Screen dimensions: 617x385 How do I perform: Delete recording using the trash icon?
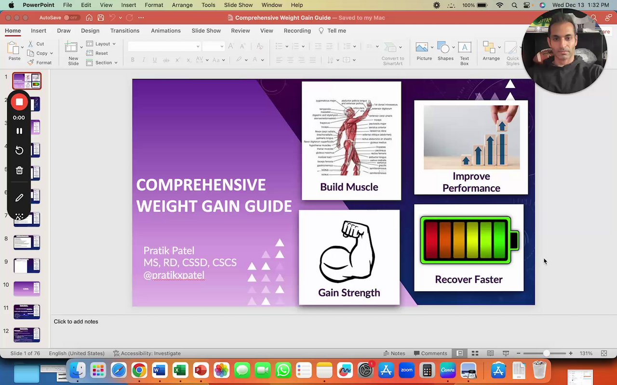tap(19, 170)
